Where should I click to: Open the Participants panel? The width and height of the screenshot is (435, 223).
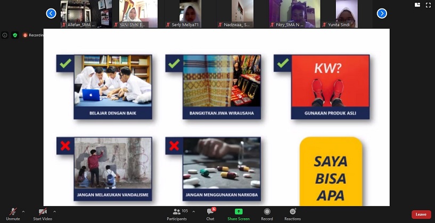[x=176, y=212]
